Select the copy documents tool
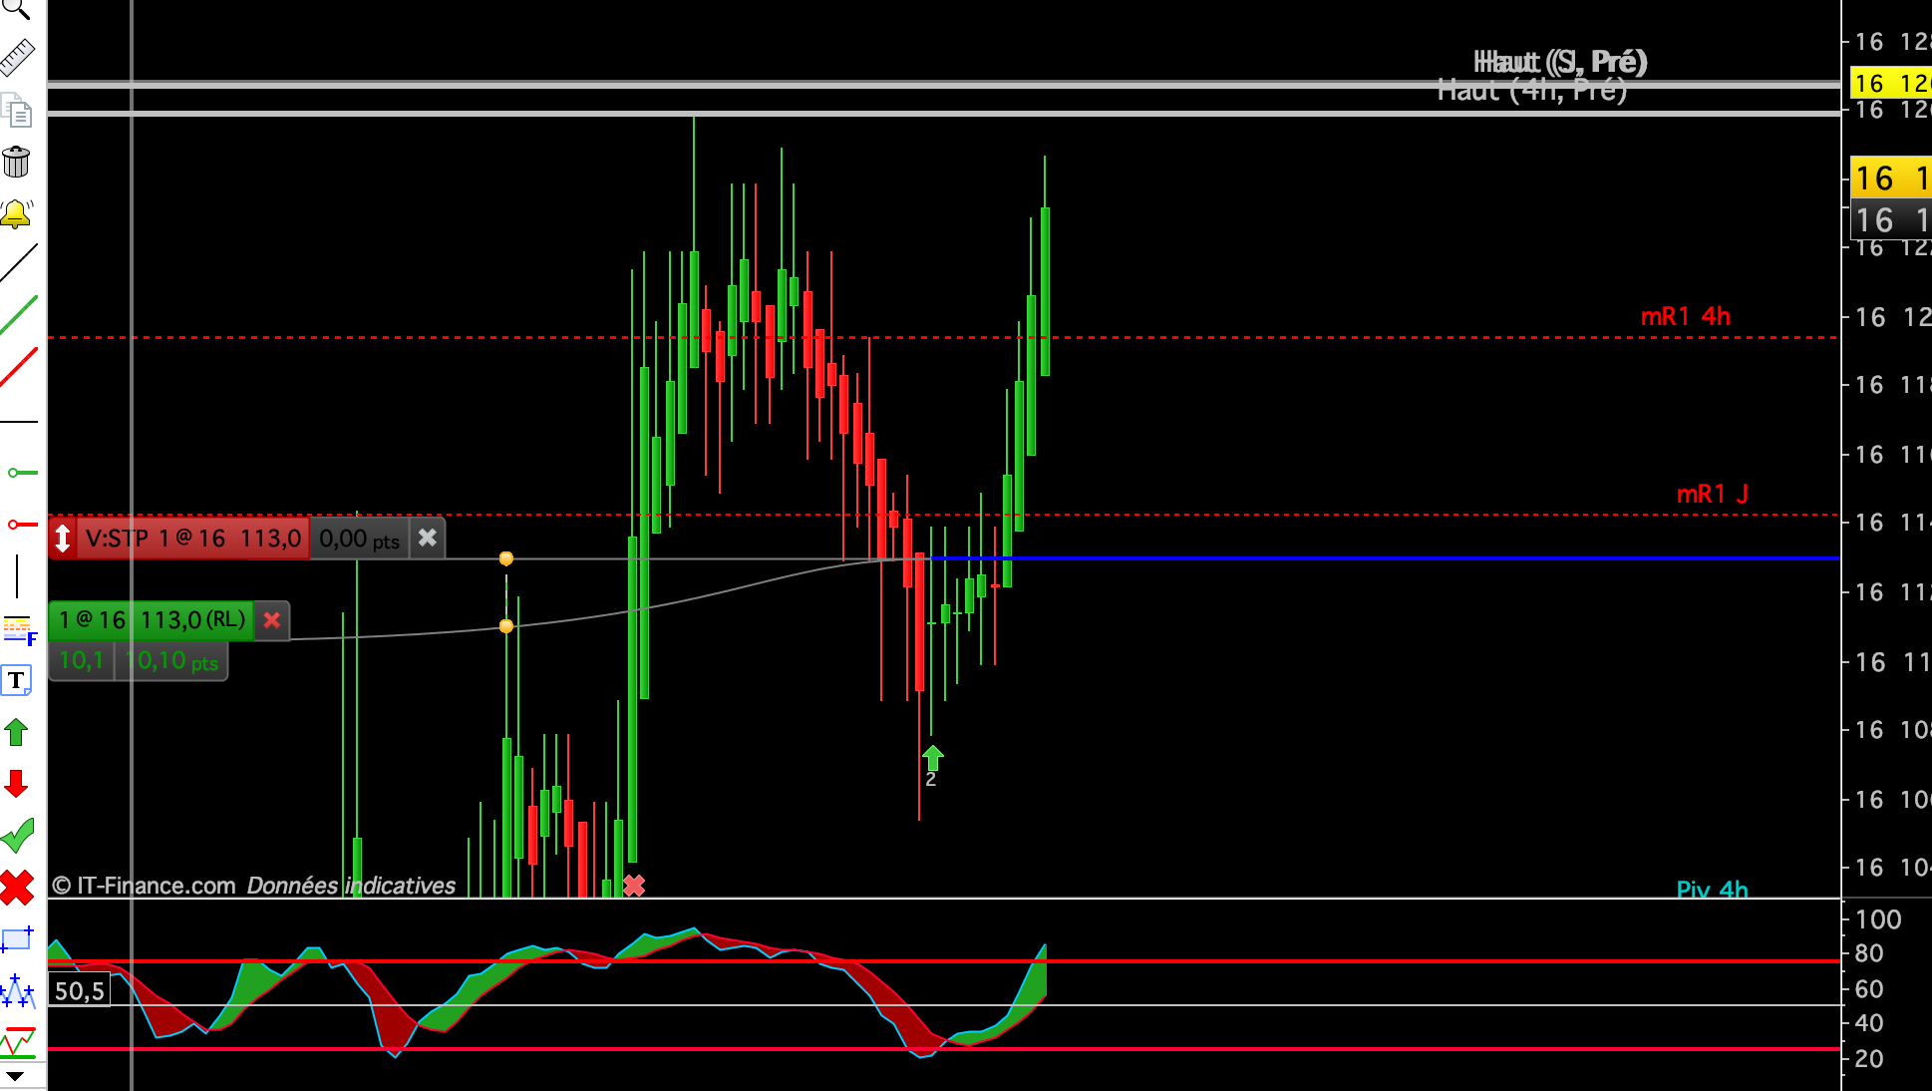 coord(17,110)
